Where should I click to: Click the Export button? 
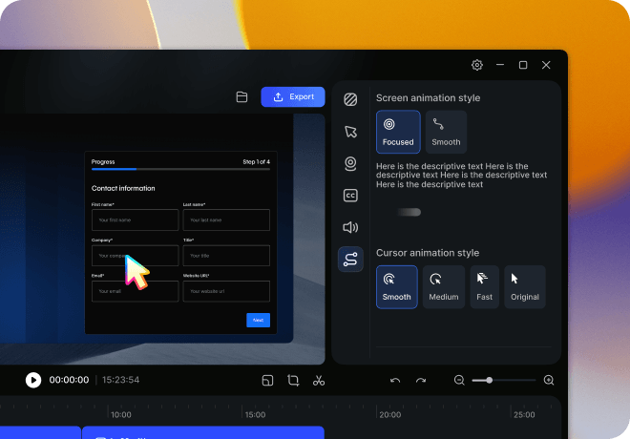tap(292, 97)
